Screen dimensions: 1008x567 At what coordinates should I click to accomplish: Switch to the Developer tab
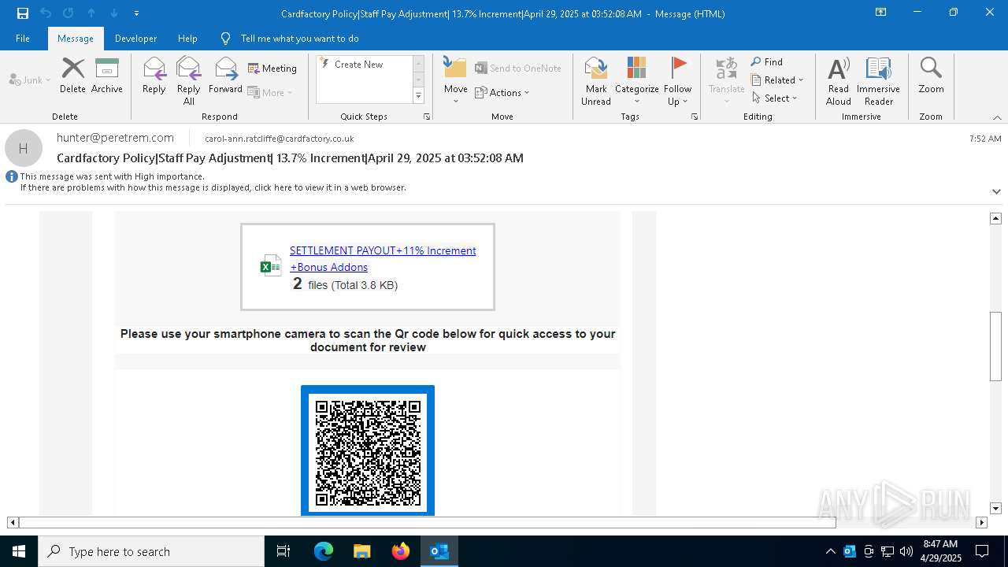tap(135, 39)
